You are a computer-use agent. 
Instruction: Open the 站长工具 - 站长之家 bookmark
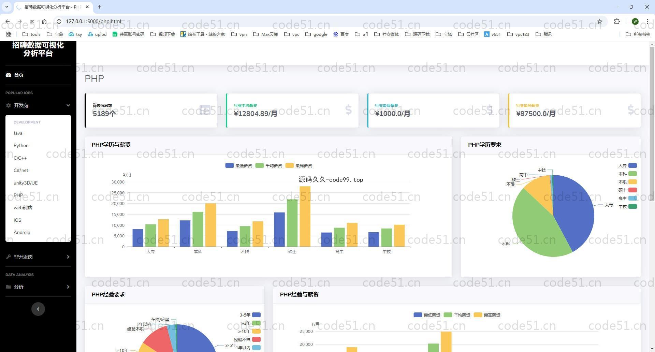(203, 34)
